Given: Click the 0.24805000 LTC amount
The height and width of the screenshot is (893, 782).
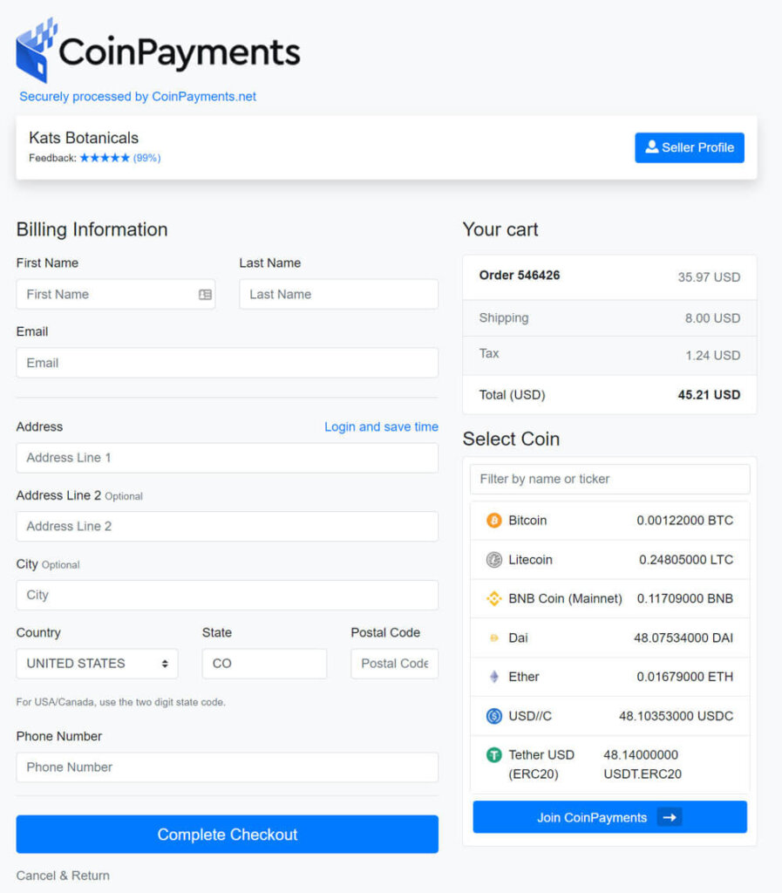Looking at the screenshot, I should (686, 560).
